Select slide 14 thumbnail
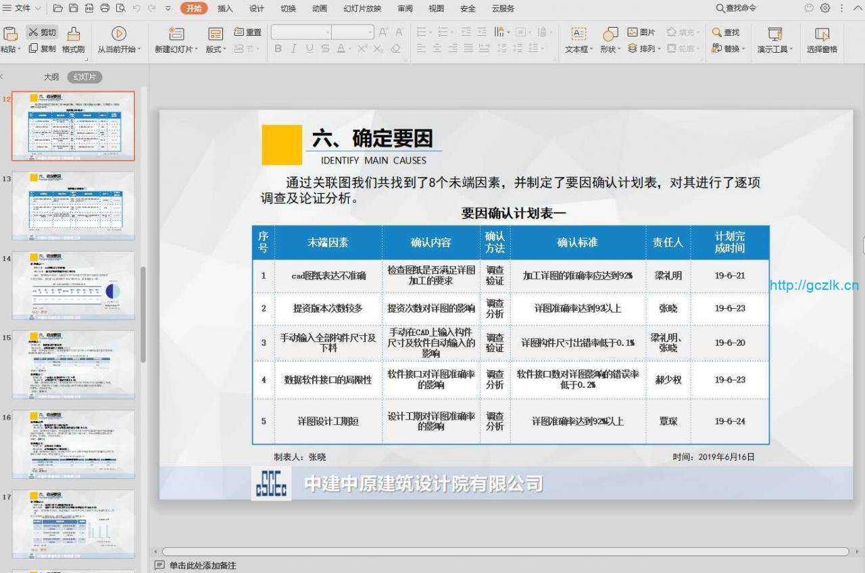The height and width of the screenshot is (573, 865). [73, 285]
